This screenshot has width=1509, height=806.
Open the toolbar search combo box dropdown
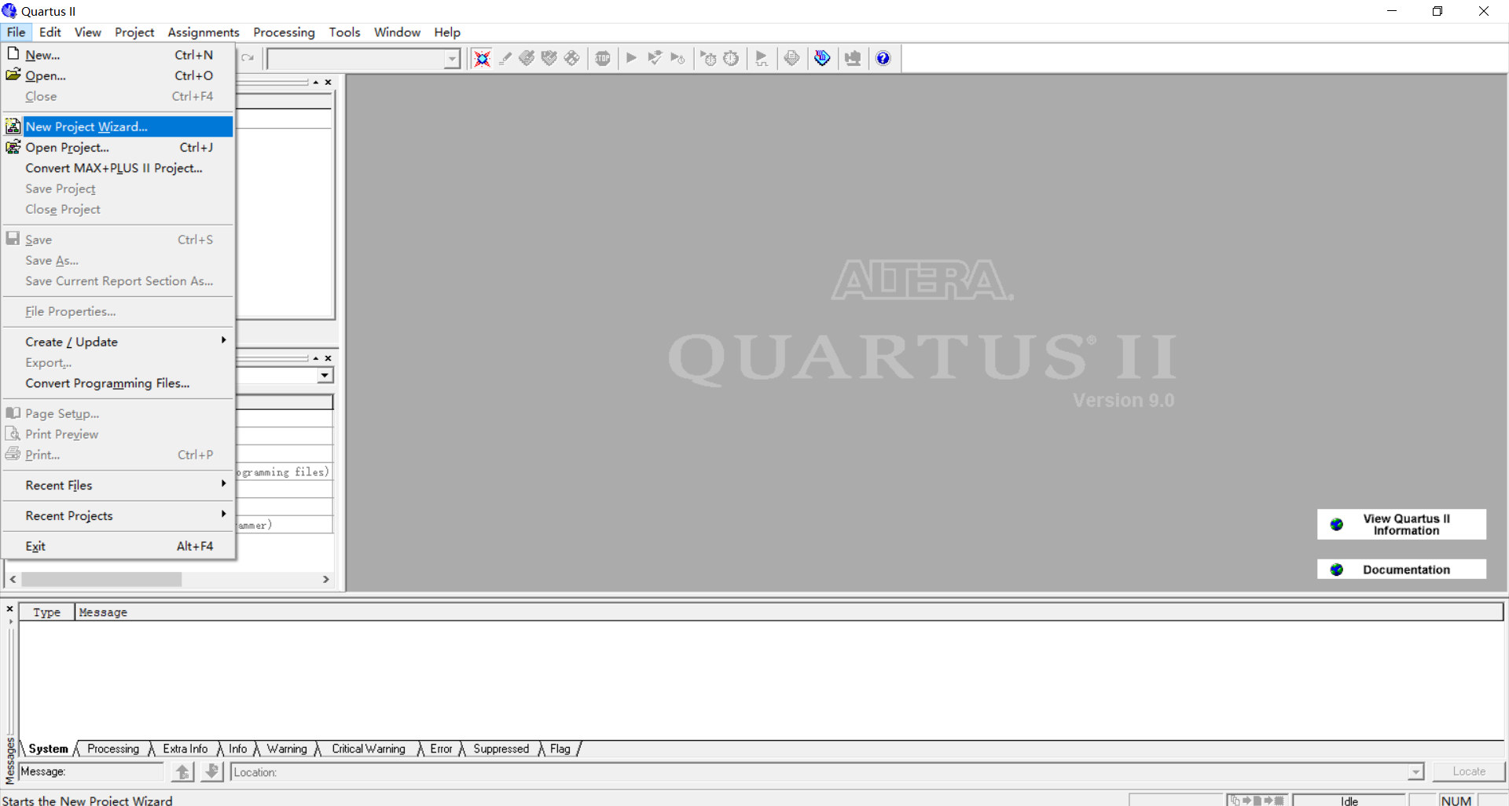click(x=452, y=58)
